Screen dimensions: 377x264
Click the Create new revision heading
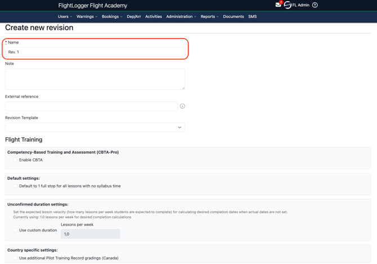(x=39, y=28)
